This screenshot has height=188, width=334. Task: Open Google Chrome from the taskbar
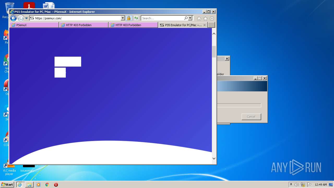coord(47,185)
